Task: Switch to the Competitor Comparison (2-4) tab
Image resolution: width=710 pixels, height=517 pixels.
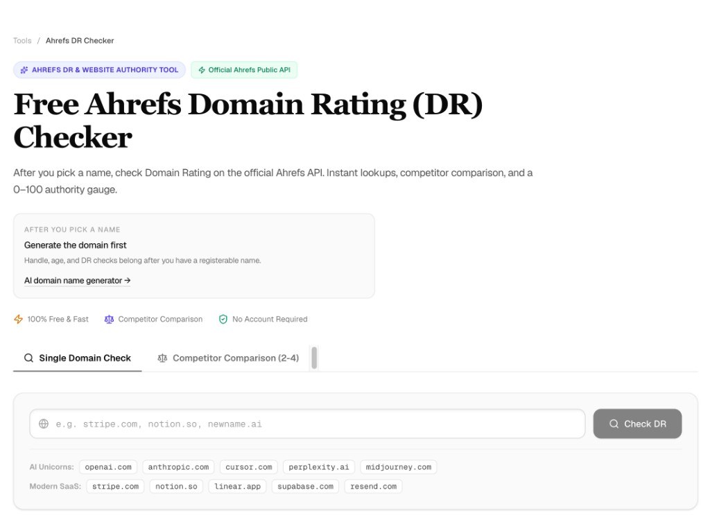Action: (x=227, y=358)
